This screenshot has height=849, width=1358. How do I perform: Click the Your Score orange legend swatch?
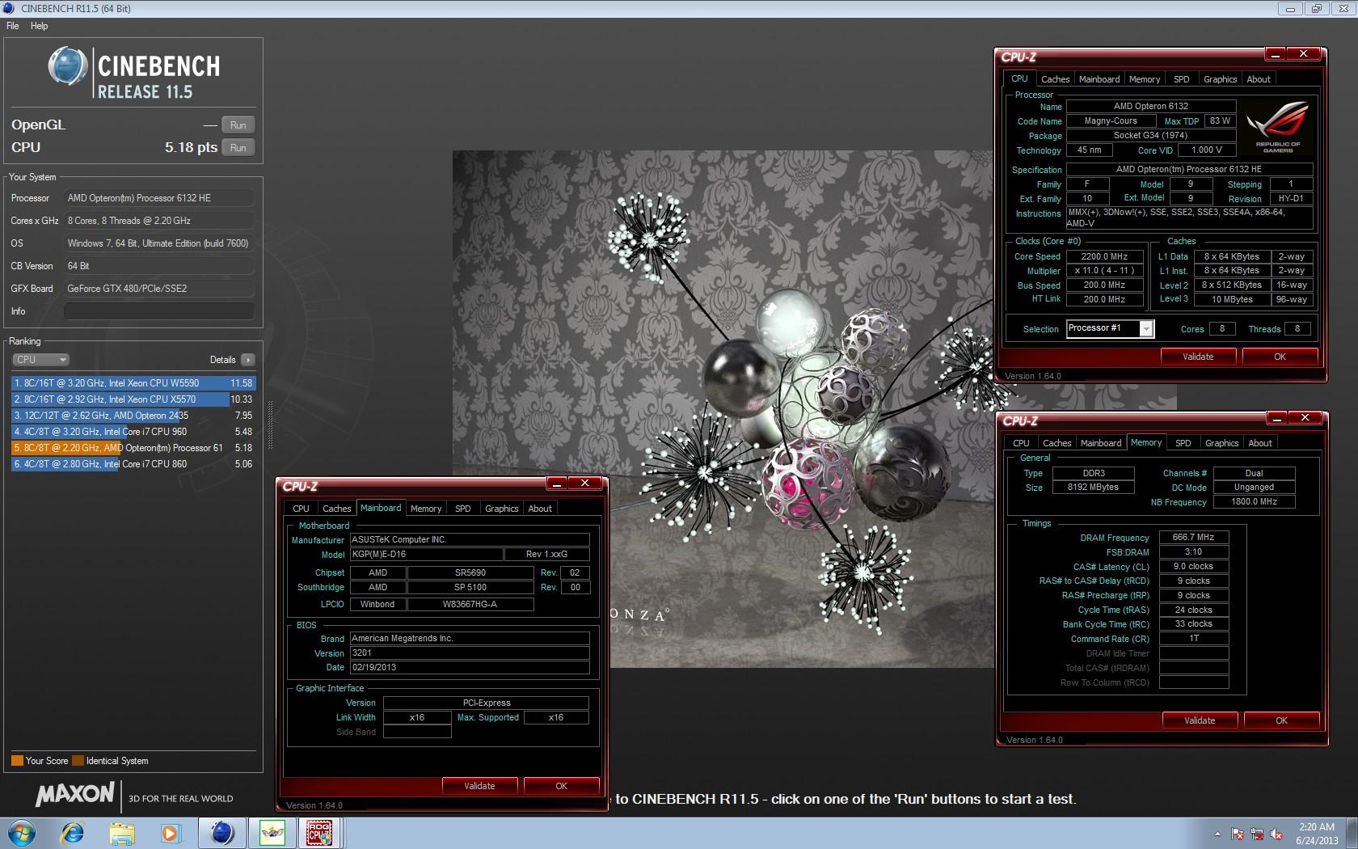click(17, 761)
